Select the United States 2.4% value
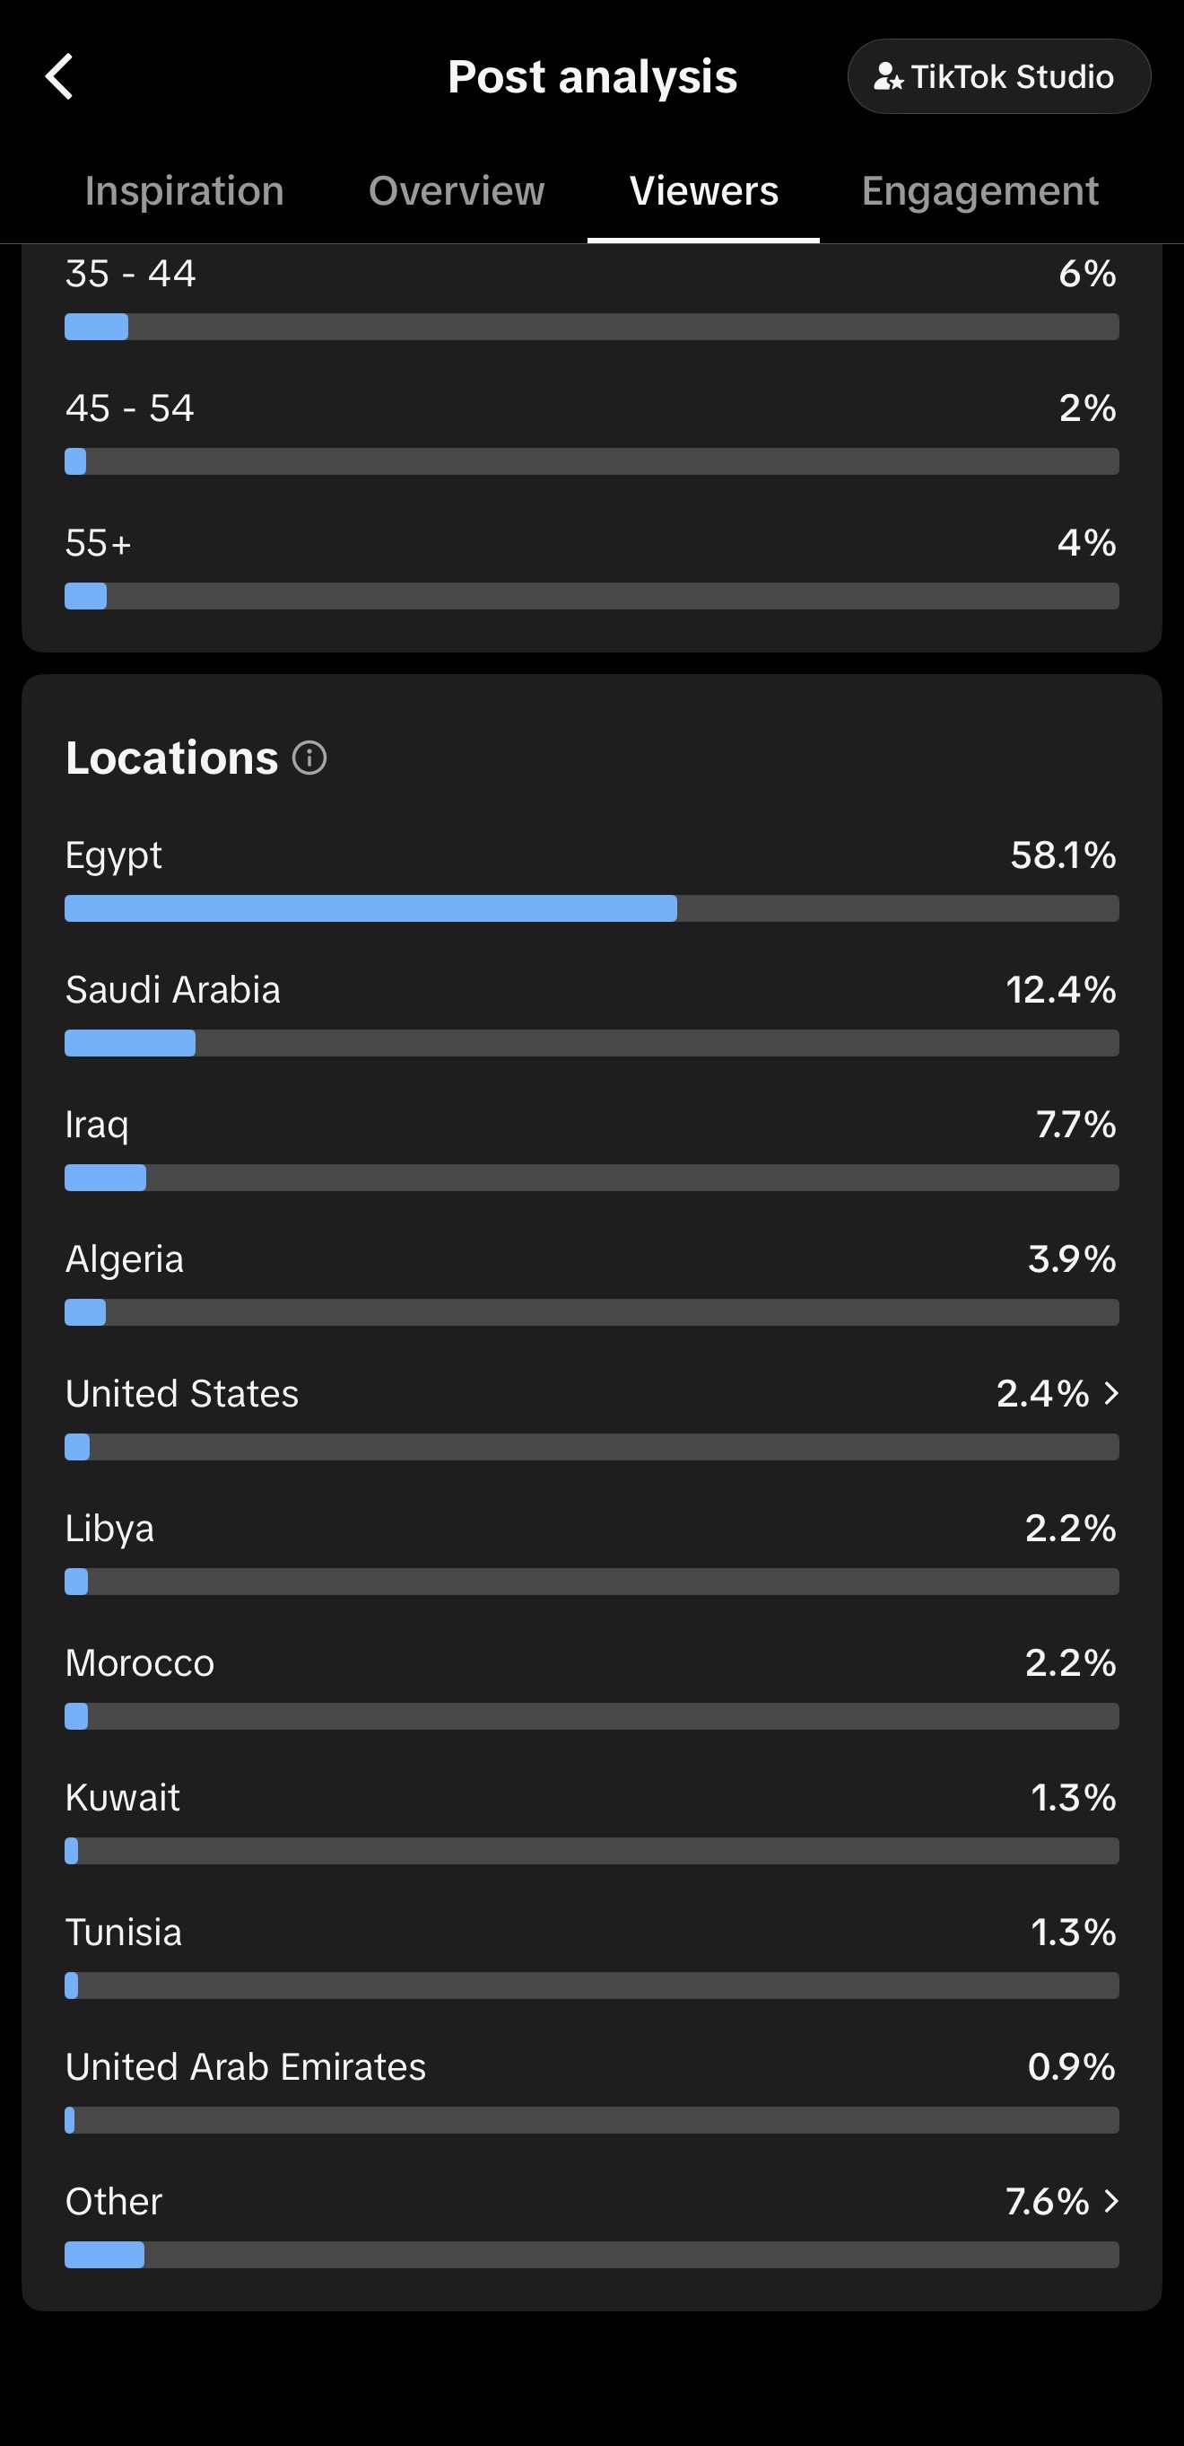 point(1042,1393)
